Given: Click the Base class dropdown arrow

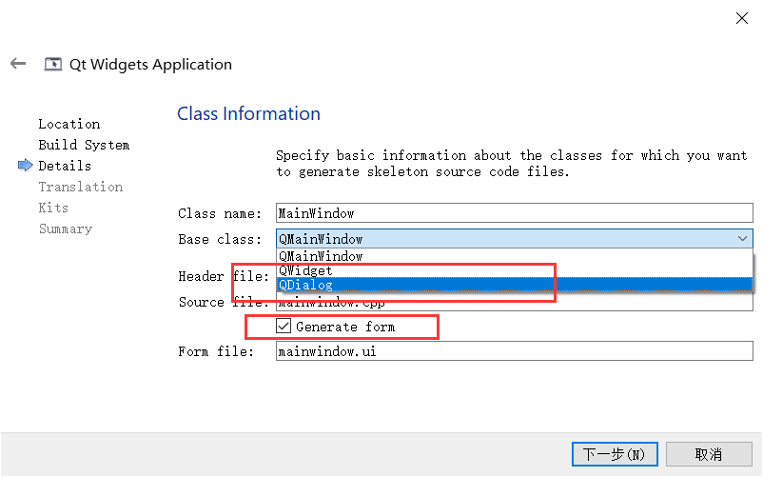Looking at the screenshot, I should pos(743,239).
